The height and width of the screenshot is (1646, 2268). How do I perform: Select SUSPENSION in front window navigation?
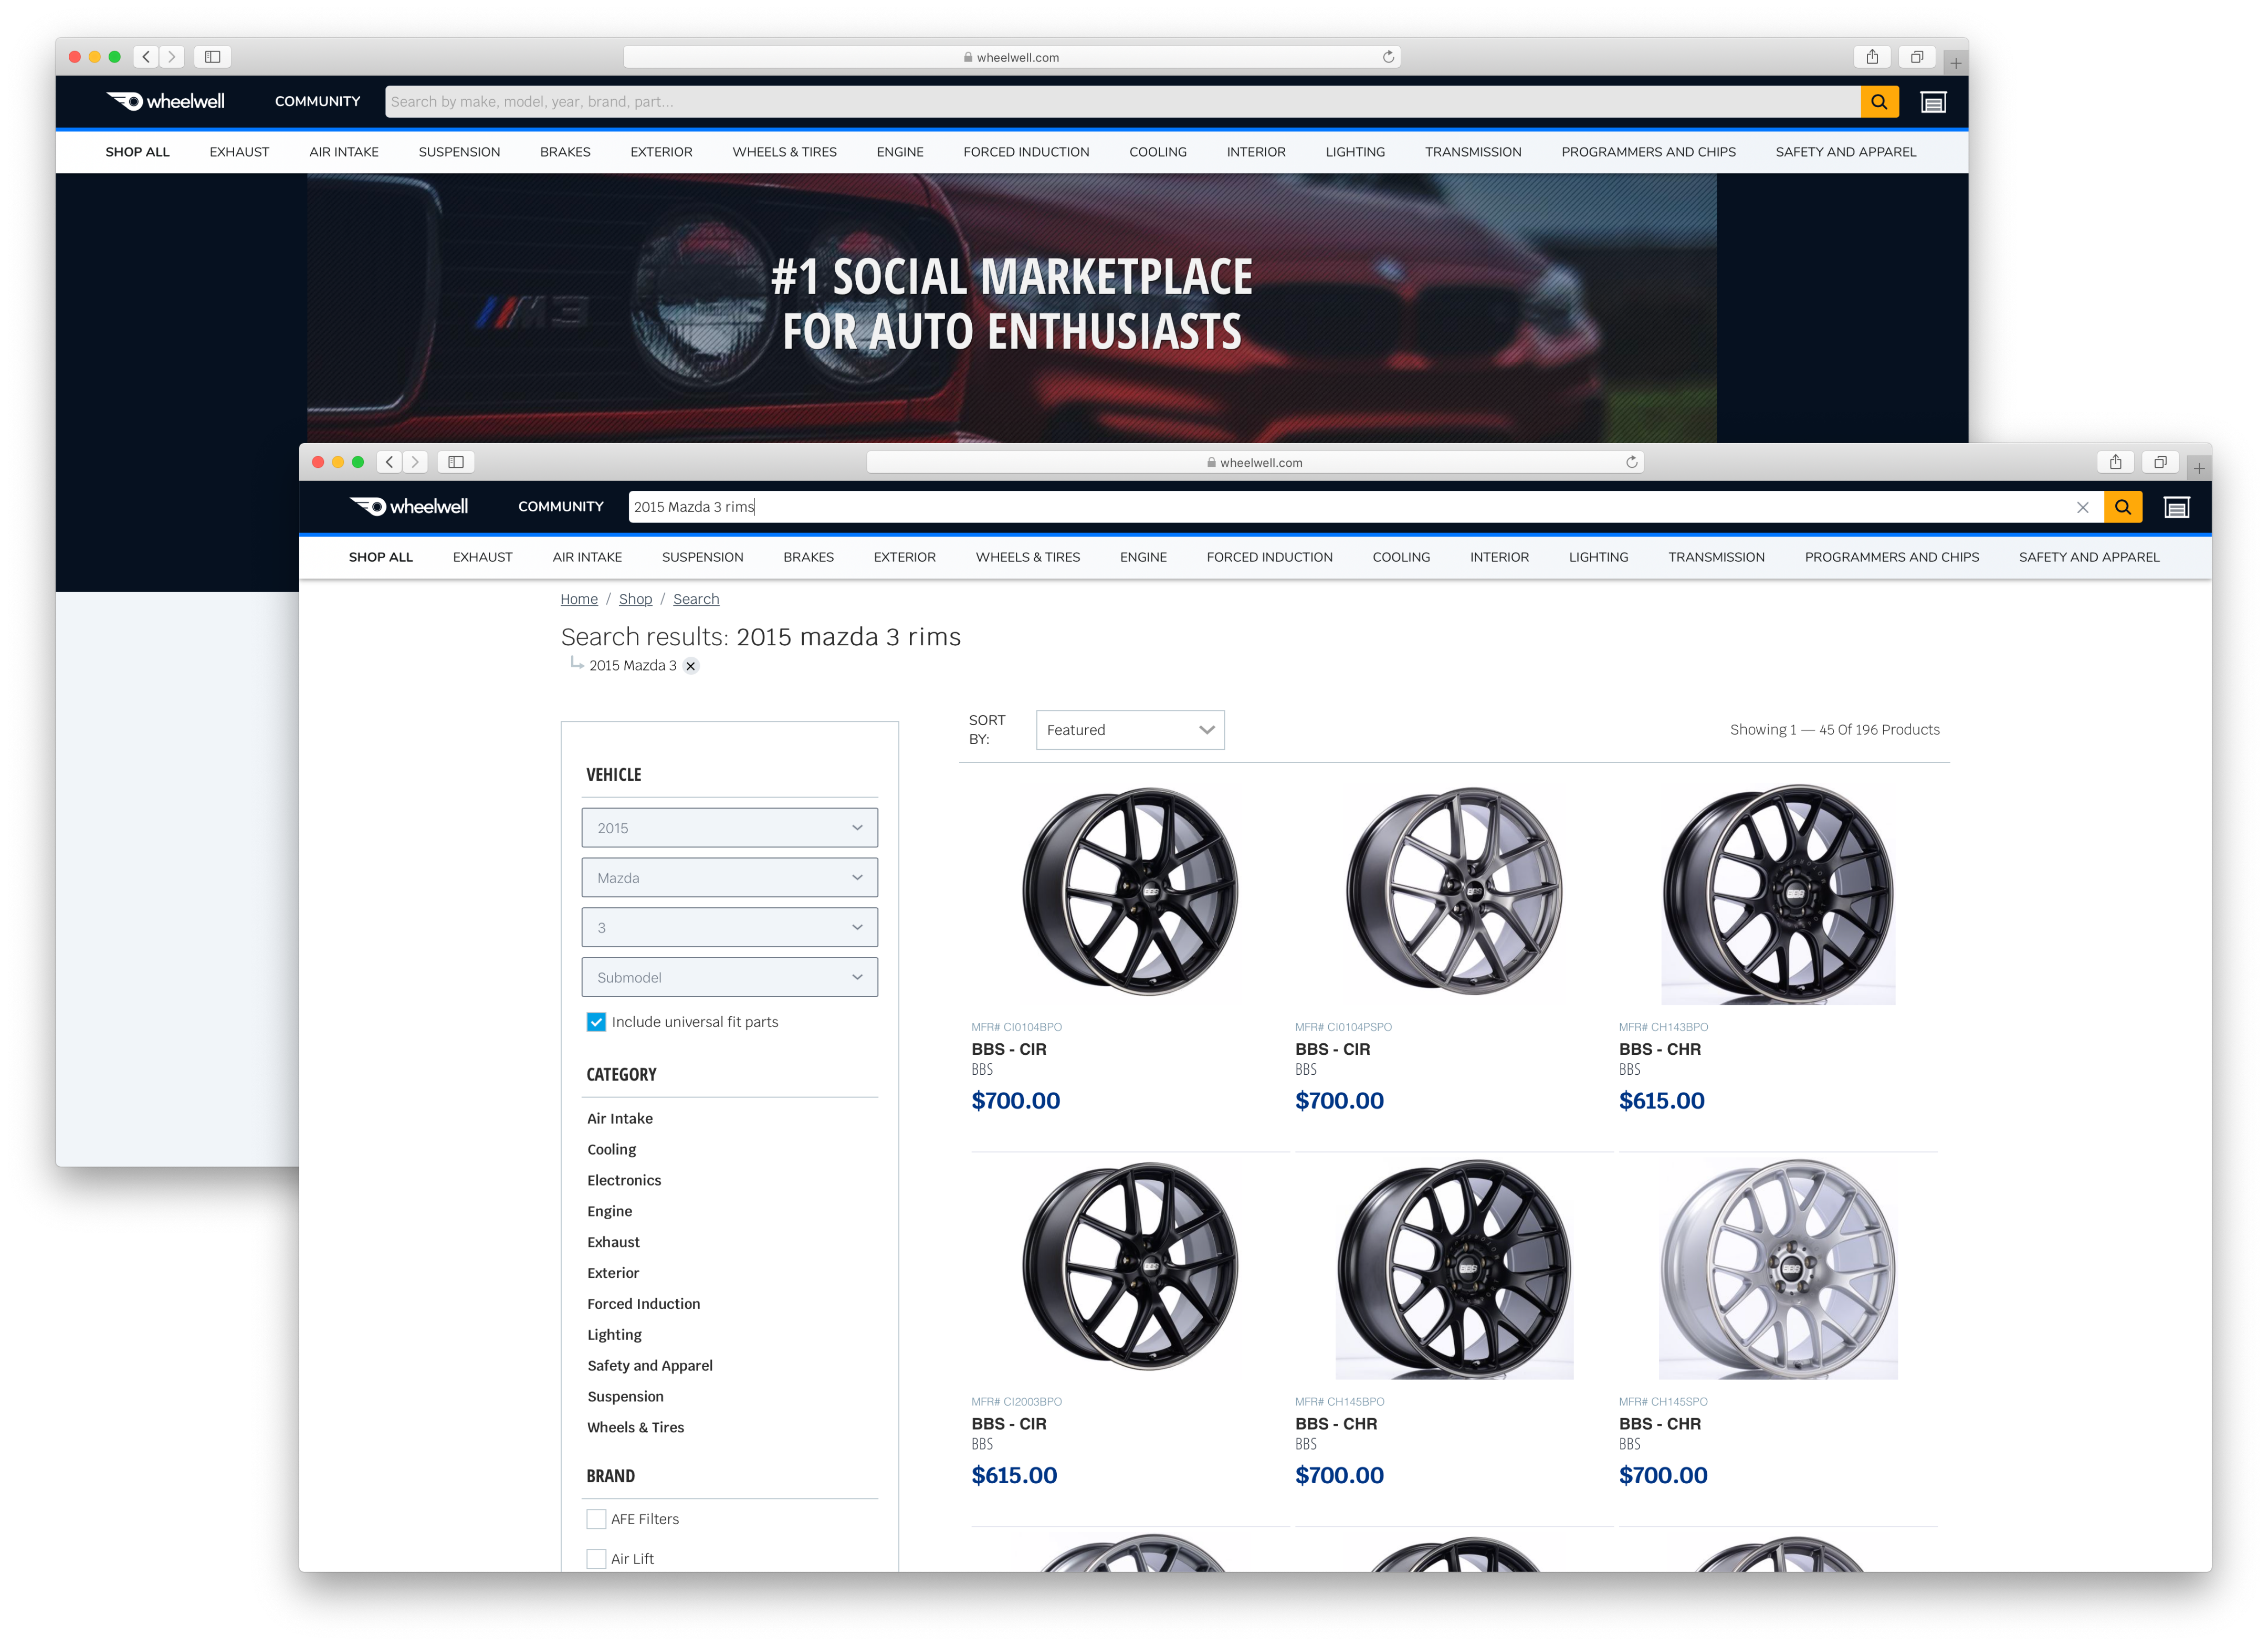(702, 557)
